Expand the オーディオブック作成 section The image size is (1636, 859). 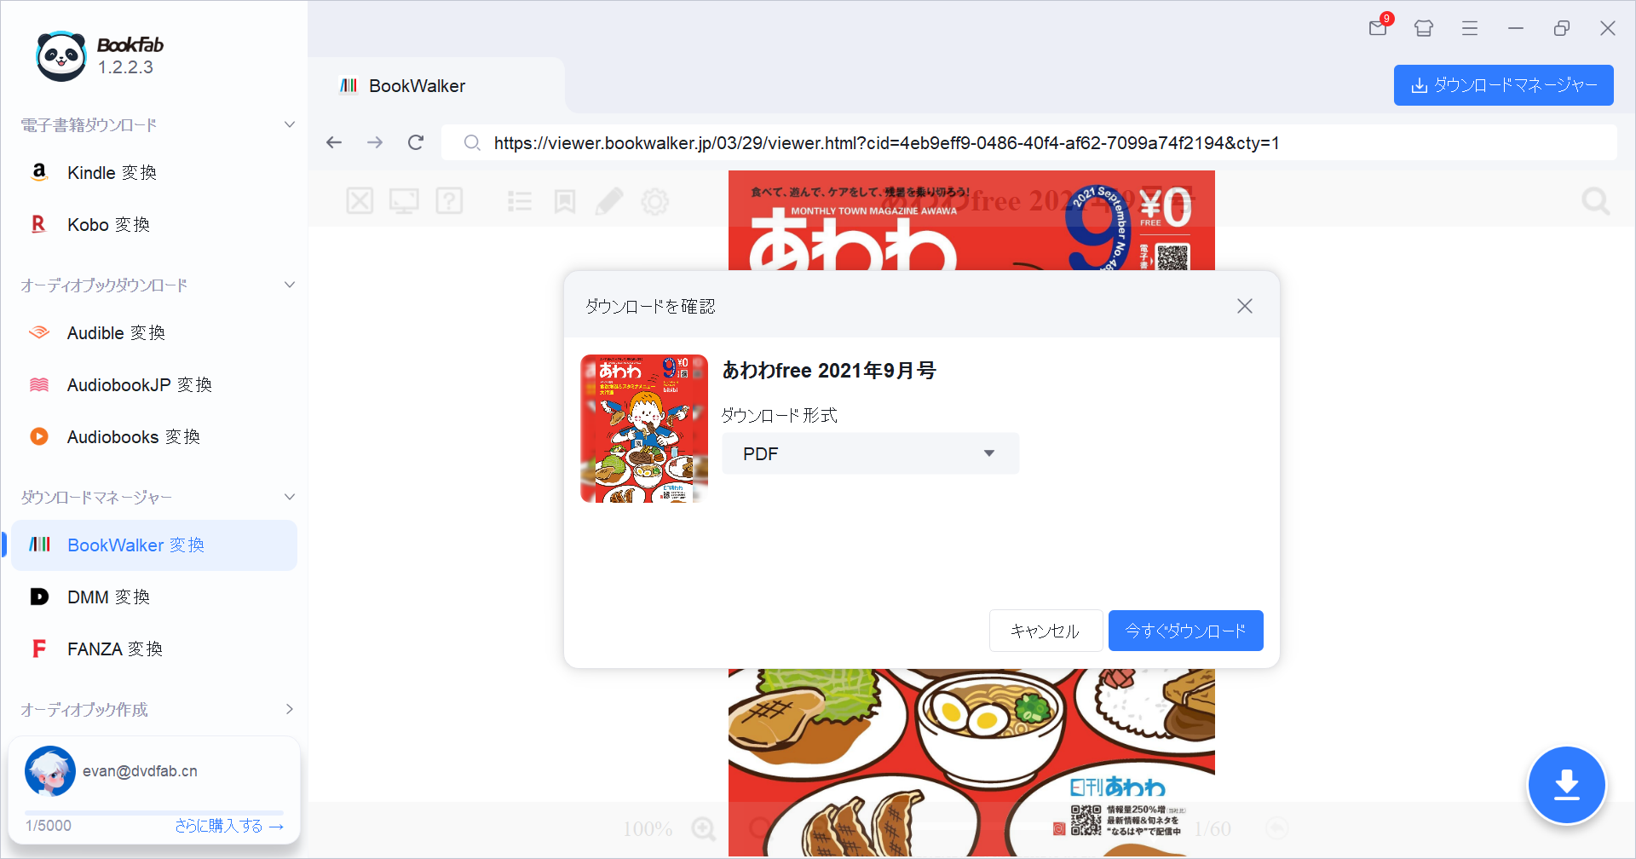(x=289, y=709)
